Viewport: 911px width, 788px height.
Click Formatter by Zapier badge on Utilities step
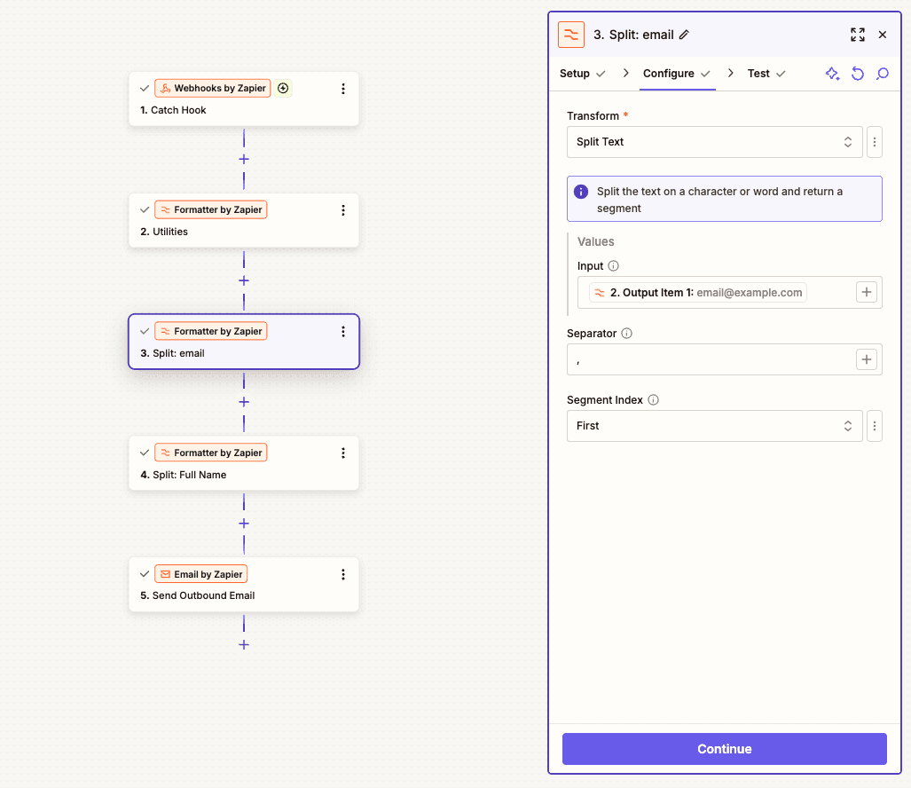(x=211, y=209)
